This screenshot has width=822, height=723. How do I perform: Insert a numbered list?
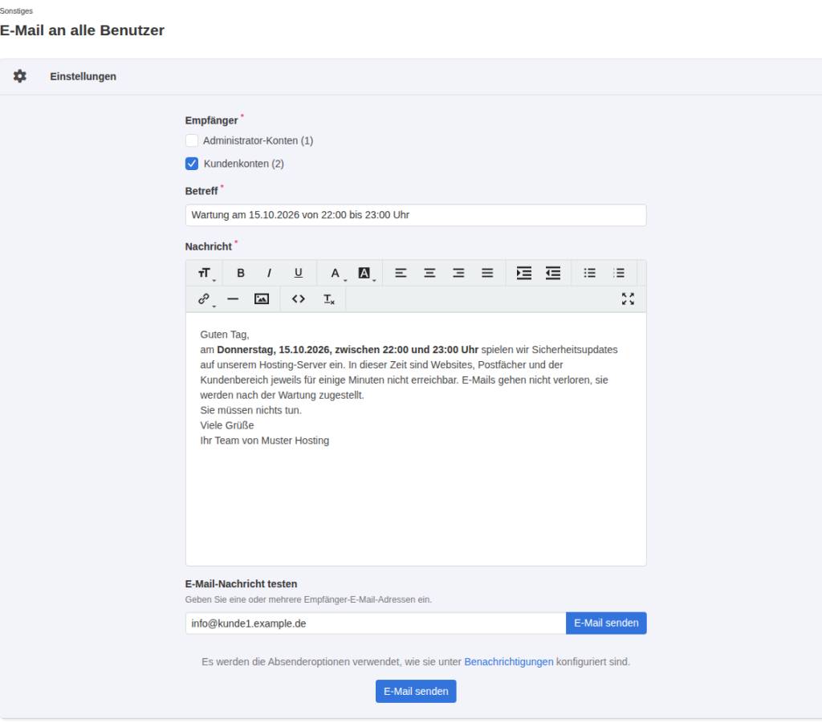[x=619, y=273]
